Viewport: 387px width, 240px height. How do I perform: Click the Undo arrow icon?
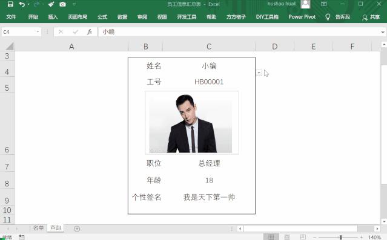(22, 4)
